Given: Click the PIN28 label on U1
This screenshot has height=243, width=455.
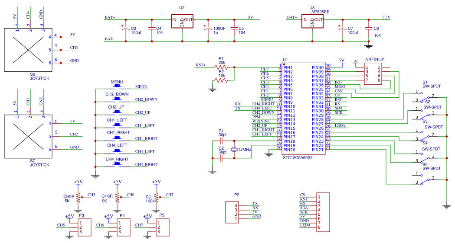Looking at the screenshot, I should coord(318,119).
